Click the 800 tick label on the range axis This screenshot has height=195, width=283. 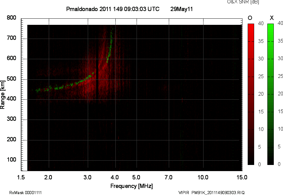[12, 18]
